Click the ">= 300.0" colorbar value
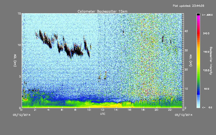This screenshot has height=135, width=216. click(207, 15)
